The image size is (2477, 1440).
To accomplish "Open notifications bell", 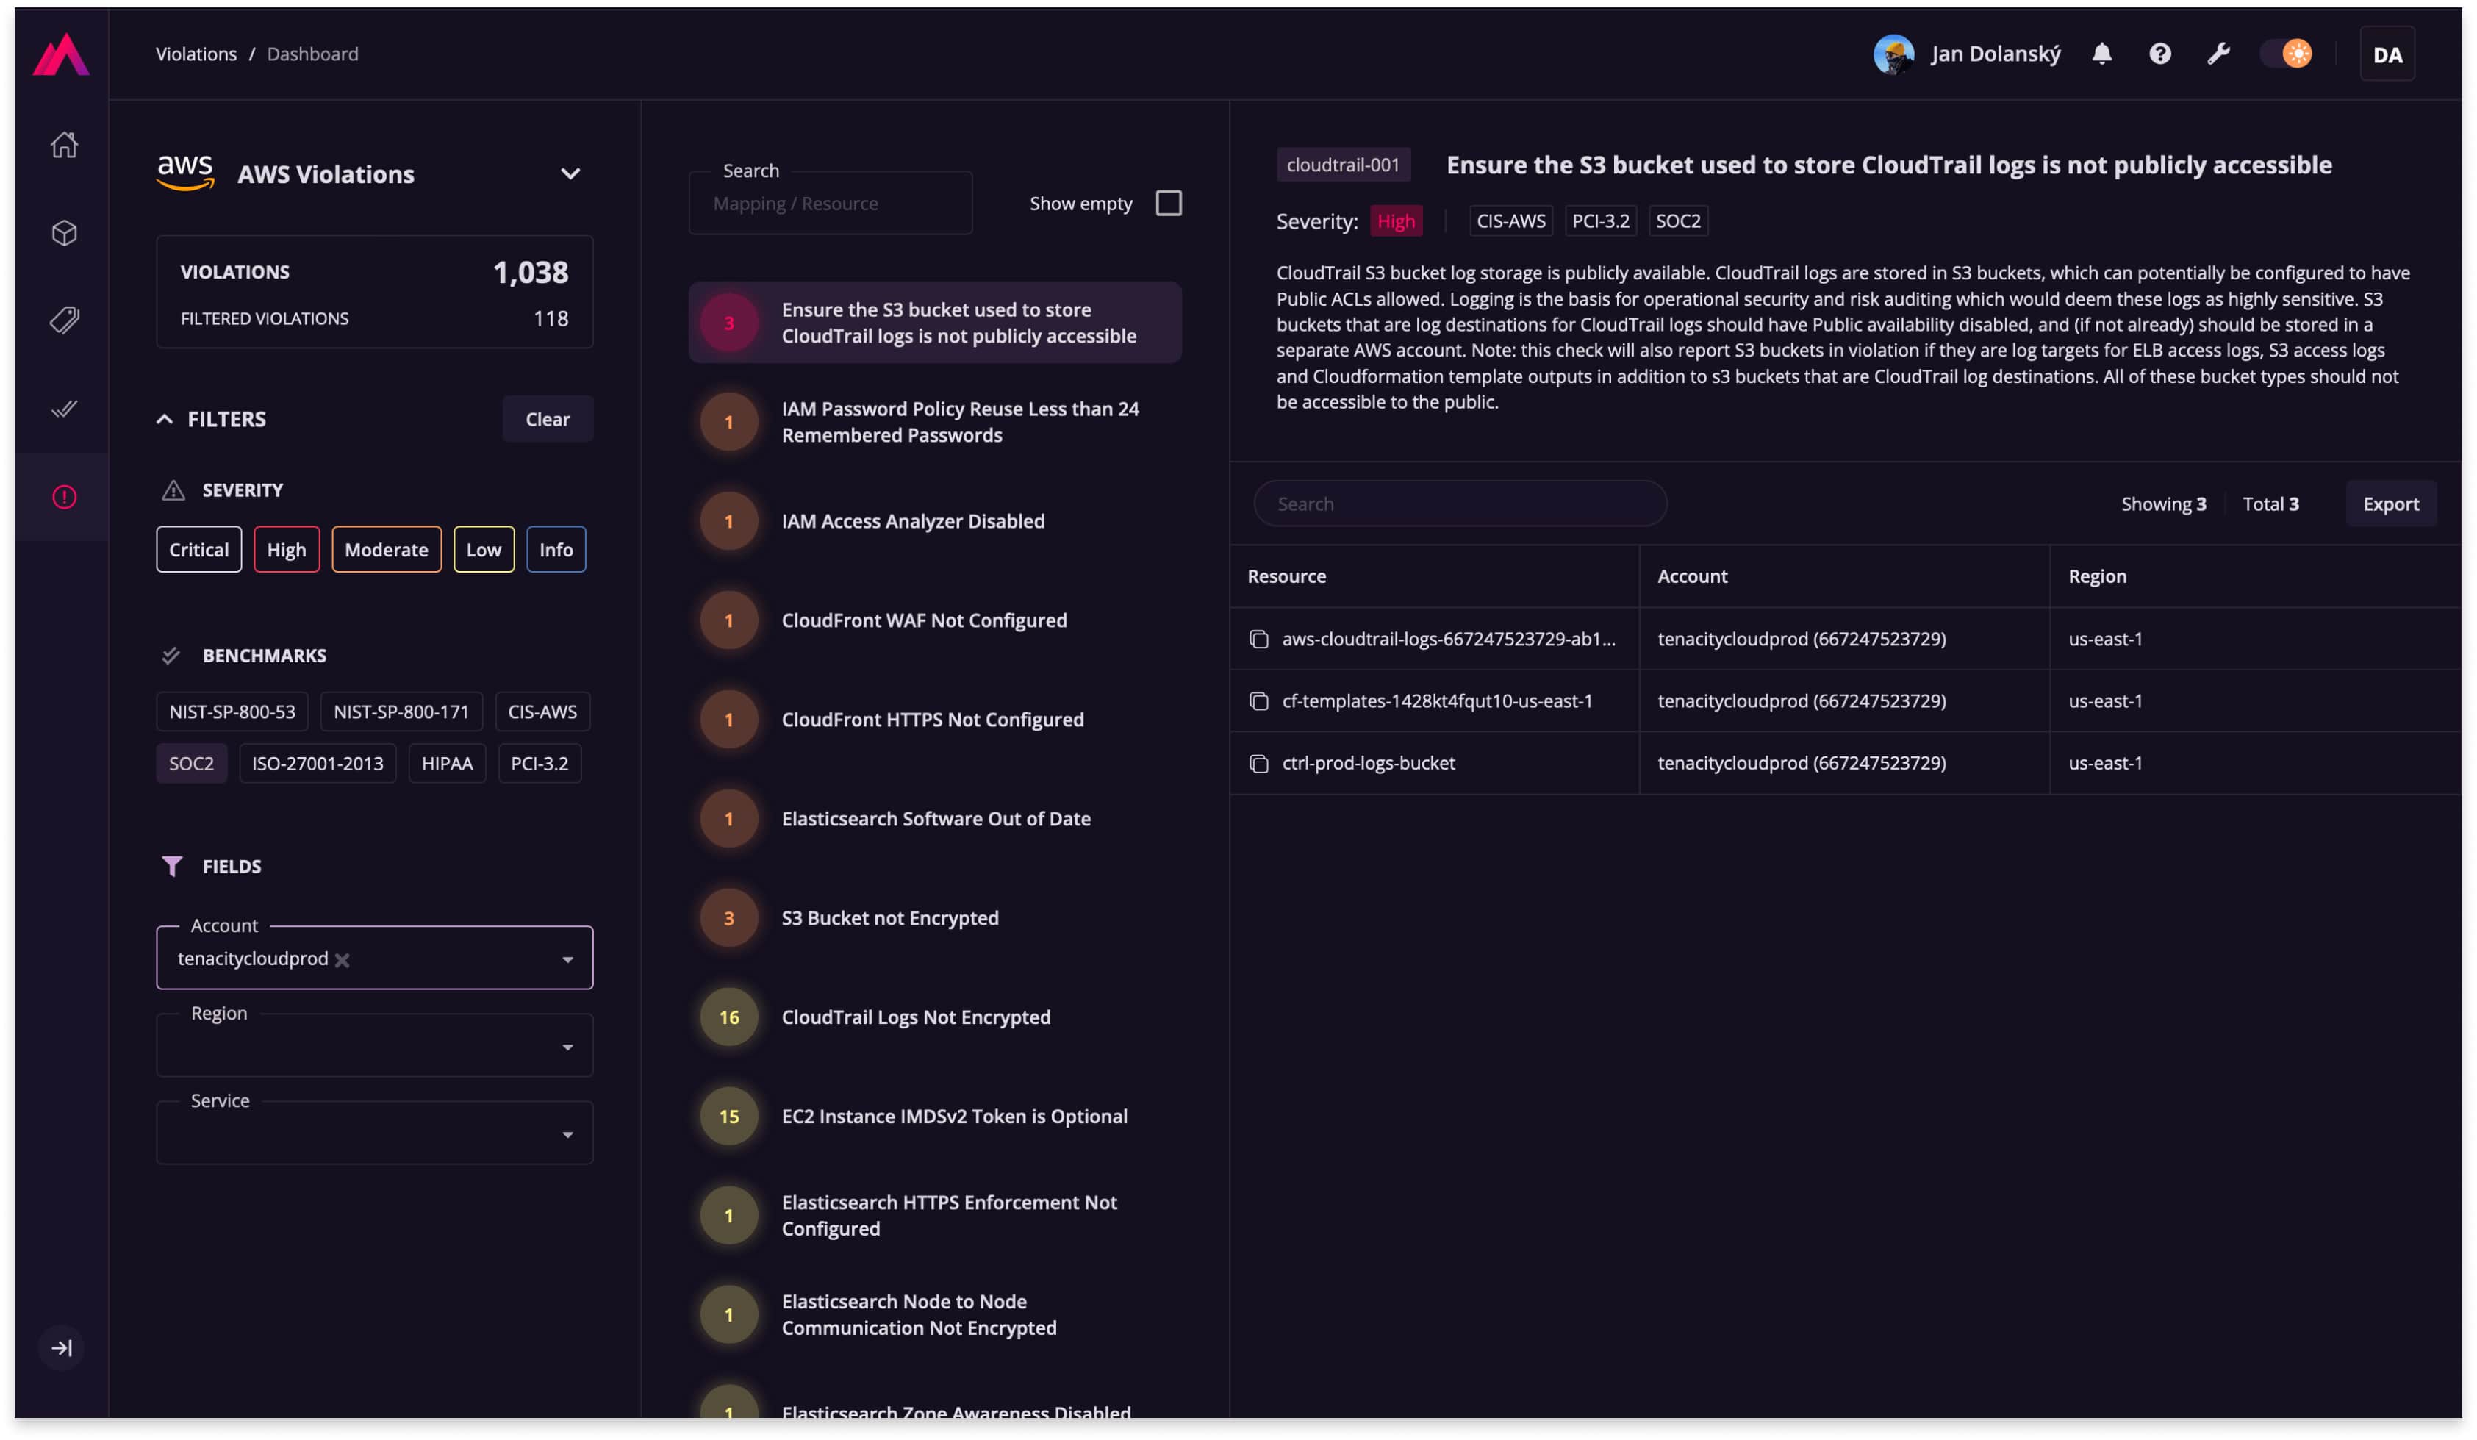I will (x=2101, y=54).
